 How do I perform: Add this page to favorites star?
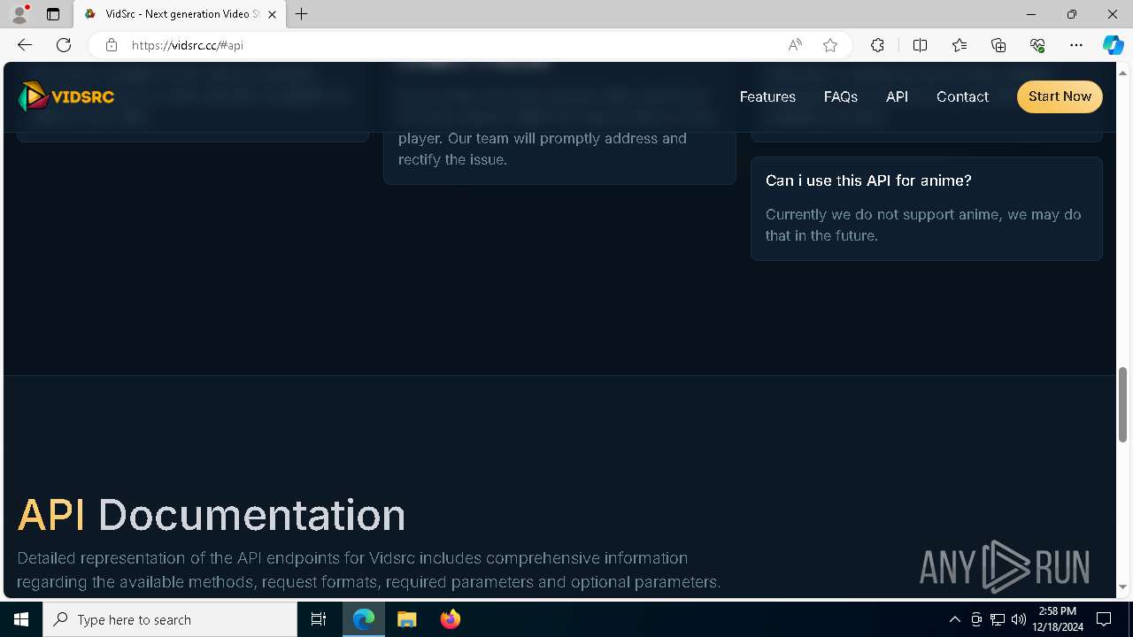[x=830, y=45]
